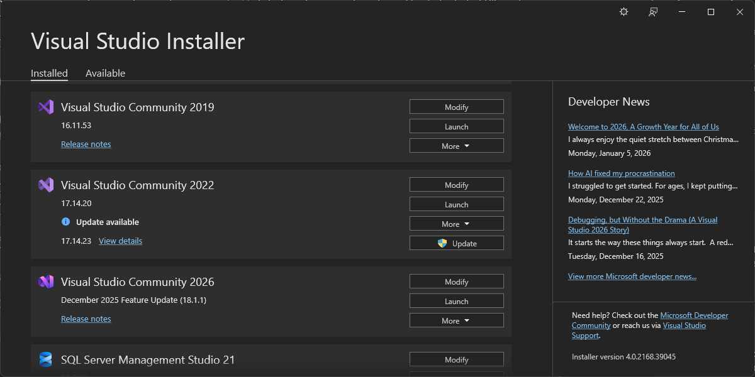
Task: Open Release notes for Visual Studio 2019
Action: [x=86, y=144]
